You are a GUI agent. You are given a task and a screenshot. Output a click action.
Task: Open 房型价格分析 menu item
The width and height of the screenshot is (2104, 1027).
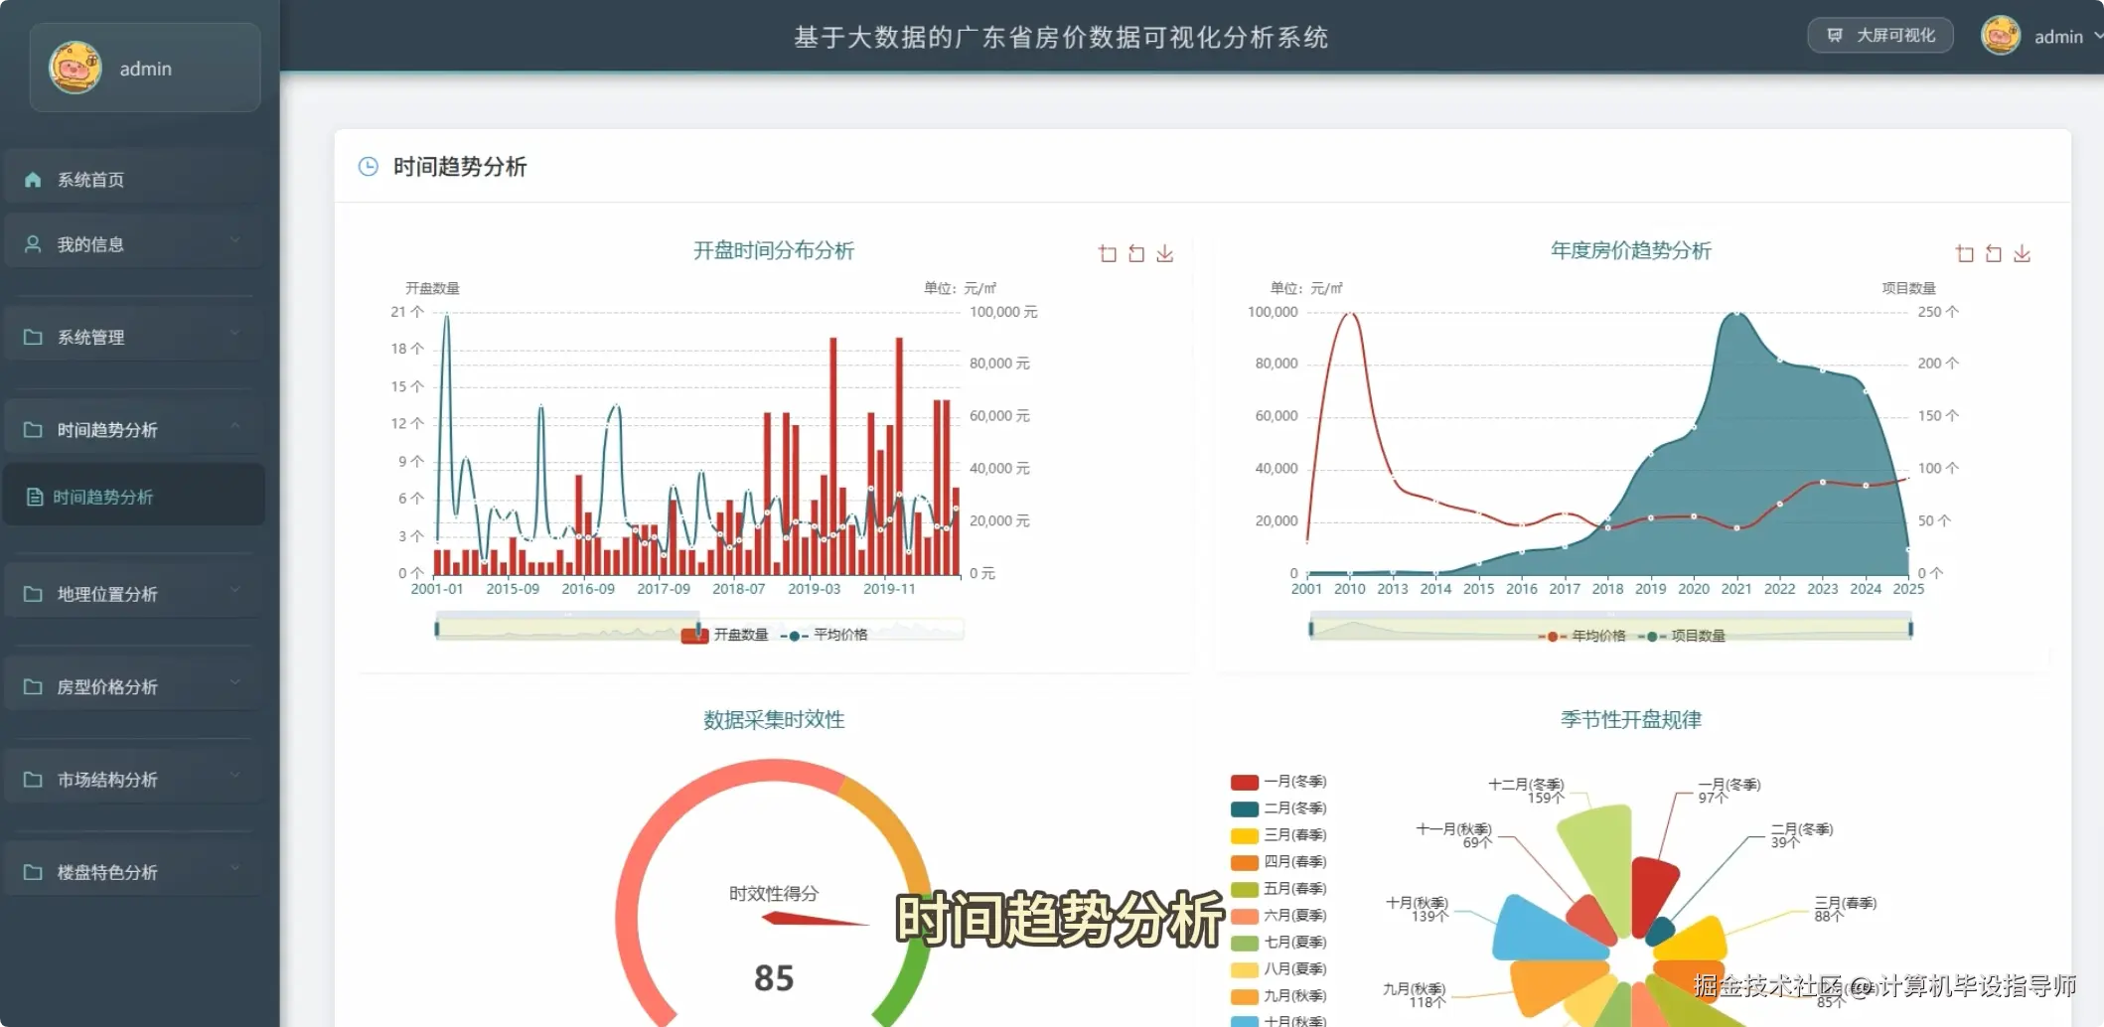(134, 687)
